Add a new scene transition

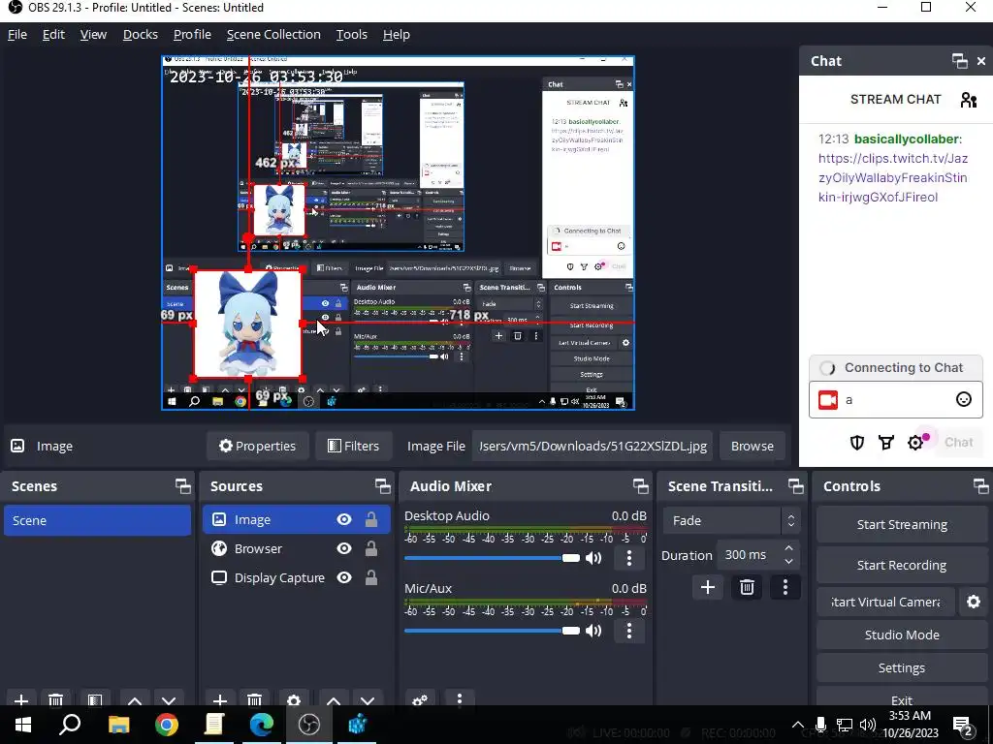click(x=707, y=587)
